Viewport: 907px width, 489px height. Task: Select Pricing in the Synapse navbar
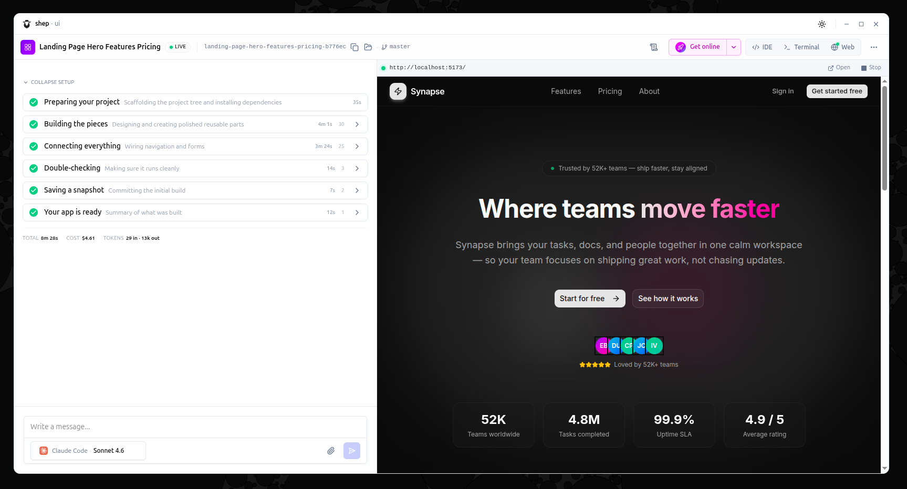click(610, 91)
